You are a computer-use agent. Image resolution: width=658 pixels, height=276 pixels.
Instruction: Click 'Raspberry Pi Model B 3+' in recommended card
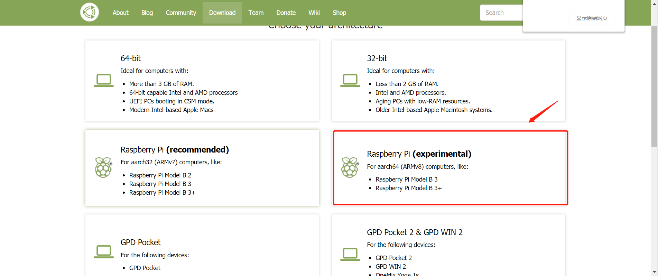click(162, 193)
